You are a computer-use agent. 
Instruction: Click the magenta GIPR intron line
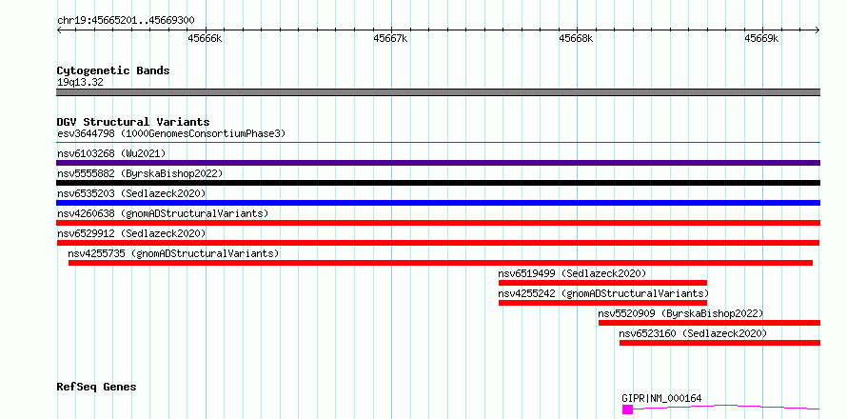(726, 407)
